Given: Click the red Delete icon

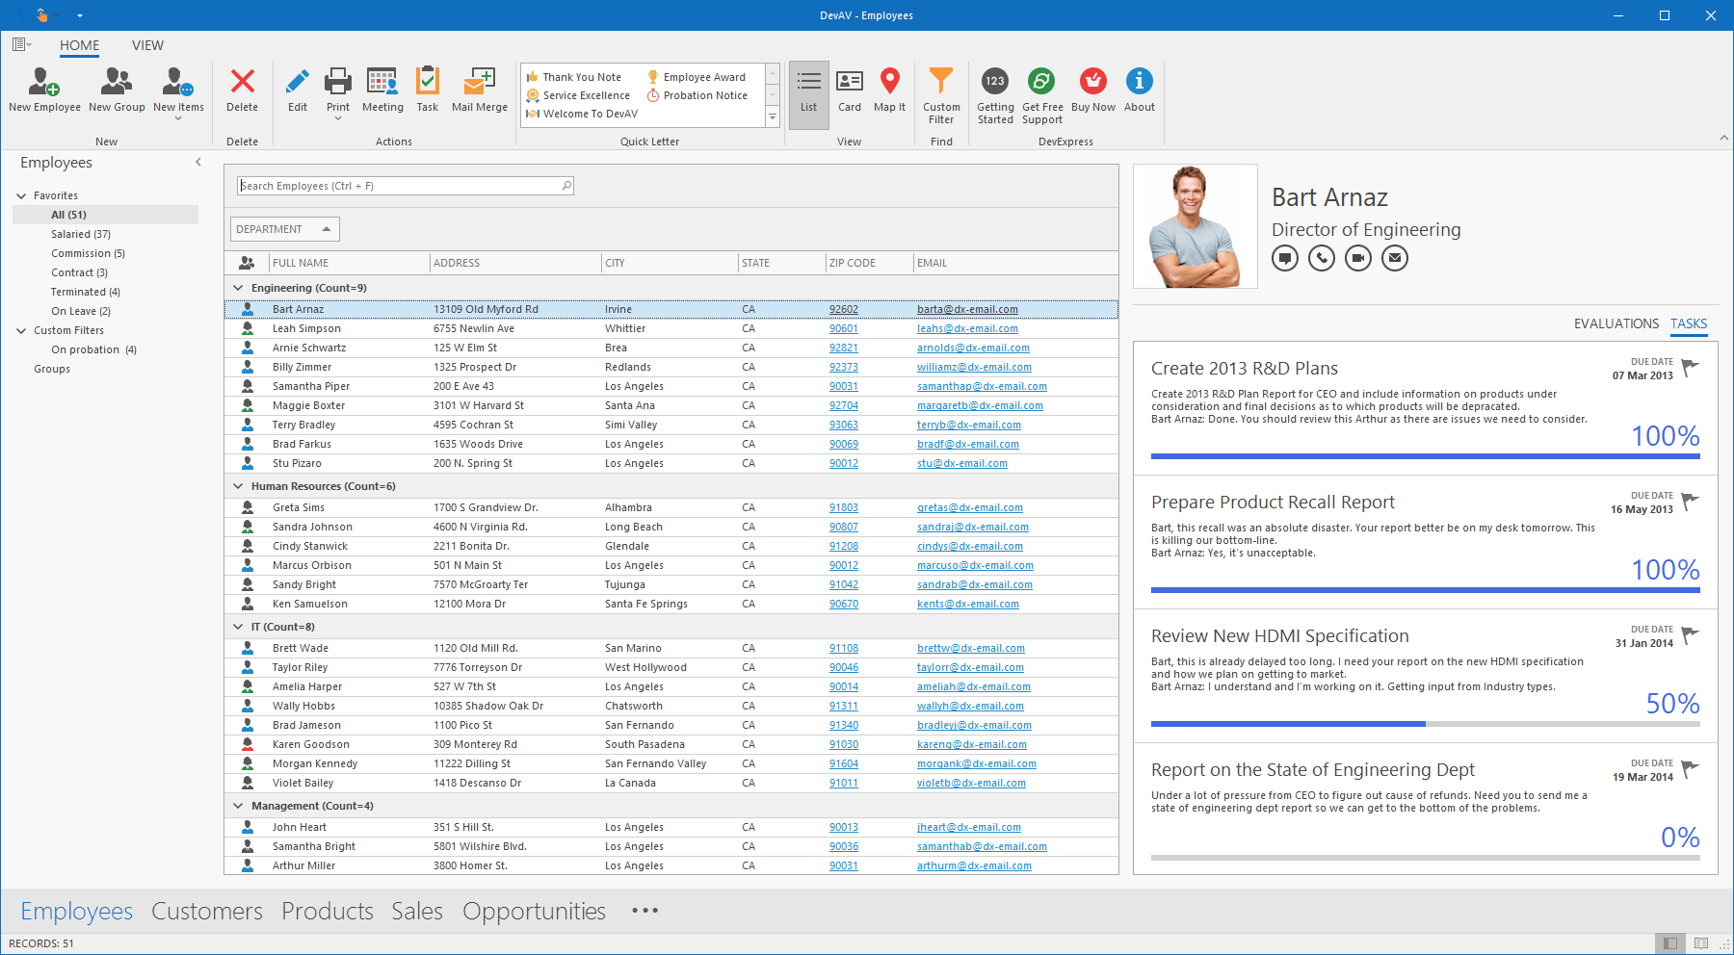Looking at the screenshot, I should click(x=242, y=82).
